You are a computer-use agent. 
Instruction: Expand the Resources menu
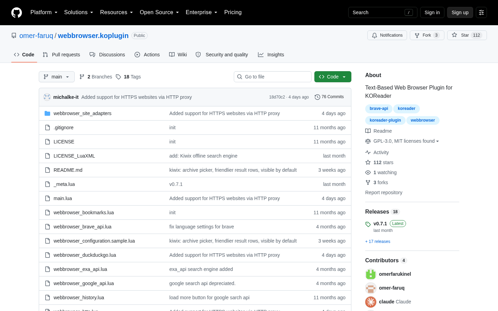pyautogui.click(x=116, y=12)
